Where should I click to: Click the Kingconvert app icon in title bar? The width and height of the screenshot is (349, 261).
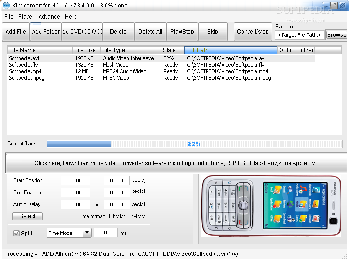coord(6,5)
